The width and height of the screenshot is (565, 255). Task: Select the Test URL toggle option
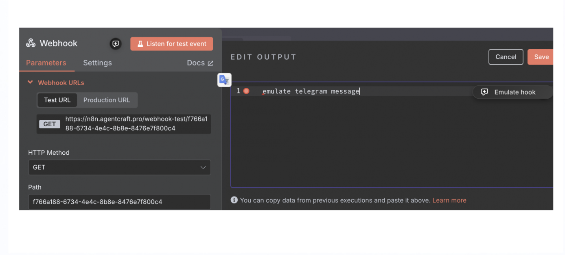(x=57, y=100)
